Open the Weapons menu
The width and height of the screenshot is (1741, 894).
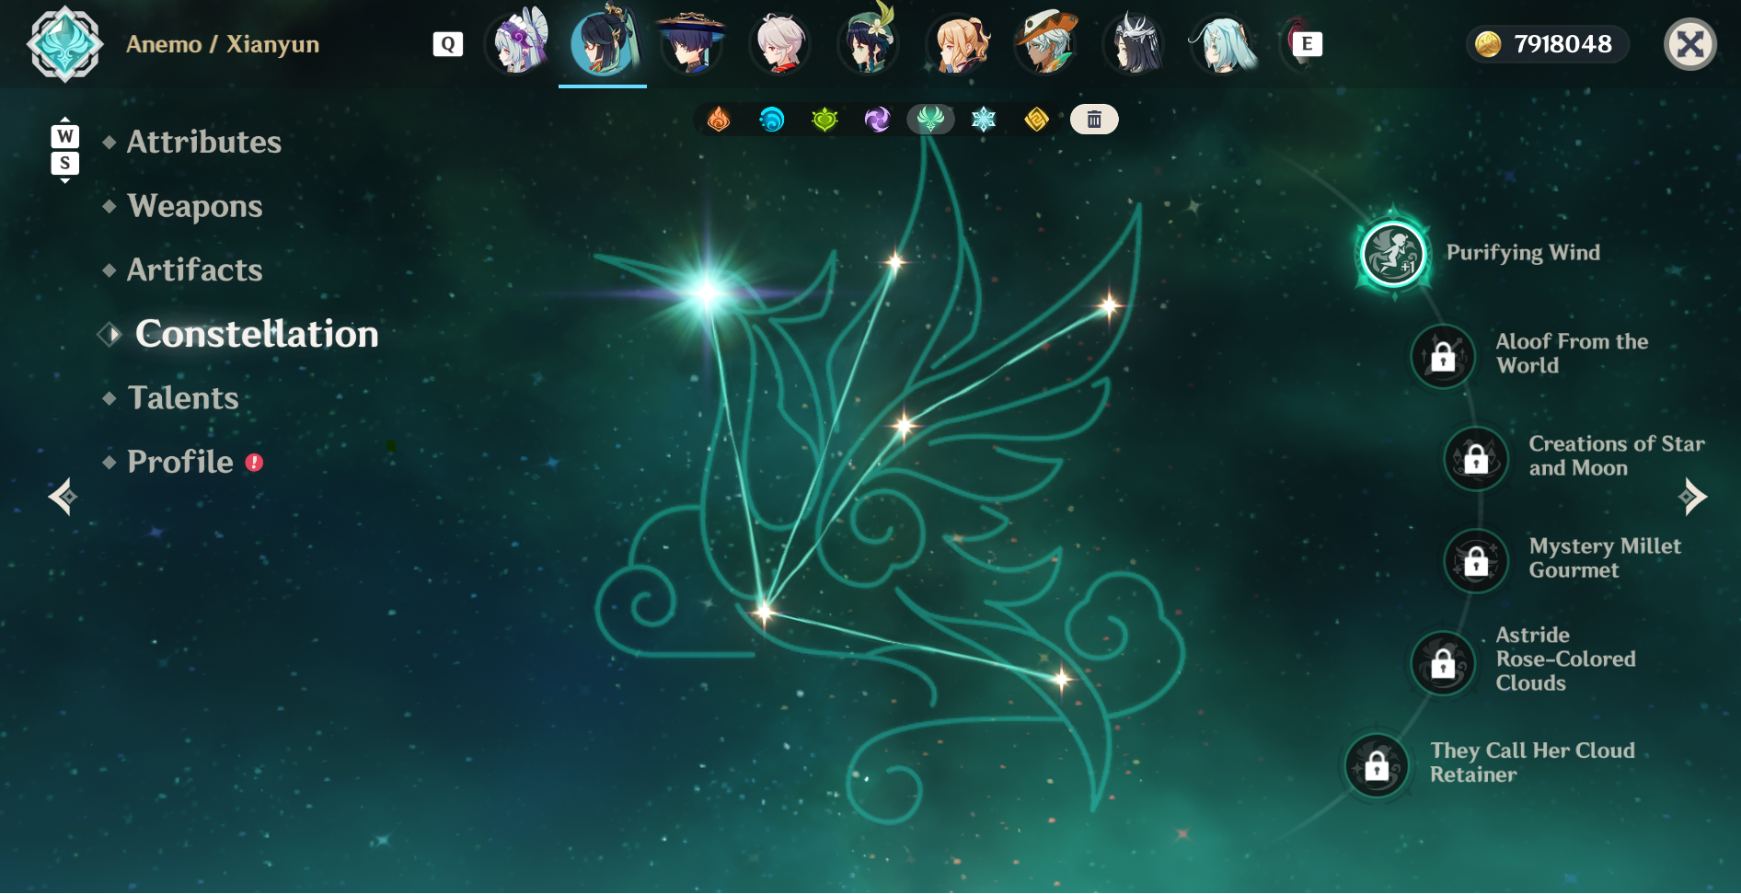(x=194, y=206)
